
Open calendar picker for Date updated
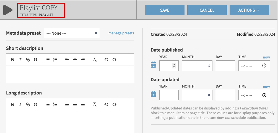[x=153, y=94]
